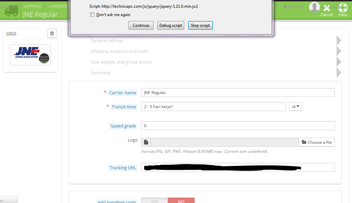Go to Shipping locations and costs step
This screenshot has height=203, width=352.
[x=120, y=51]
